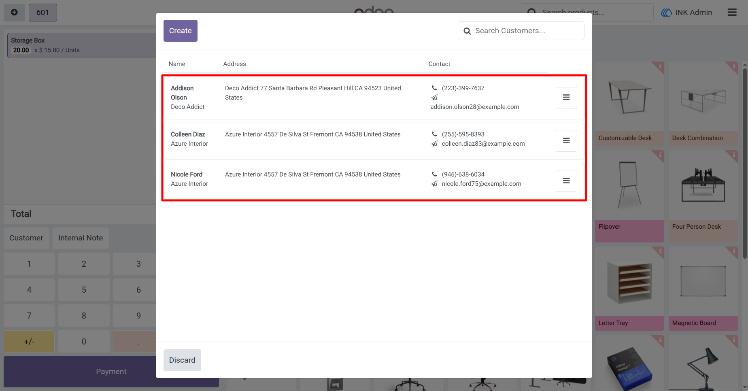Click the search magnifier in Search Customers
748x391 pixels.
[467, 31]
